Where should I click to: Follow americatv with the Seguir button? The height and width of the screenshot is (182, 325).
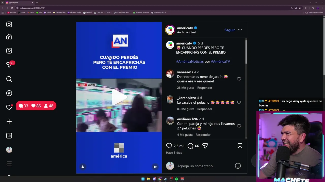230,30
